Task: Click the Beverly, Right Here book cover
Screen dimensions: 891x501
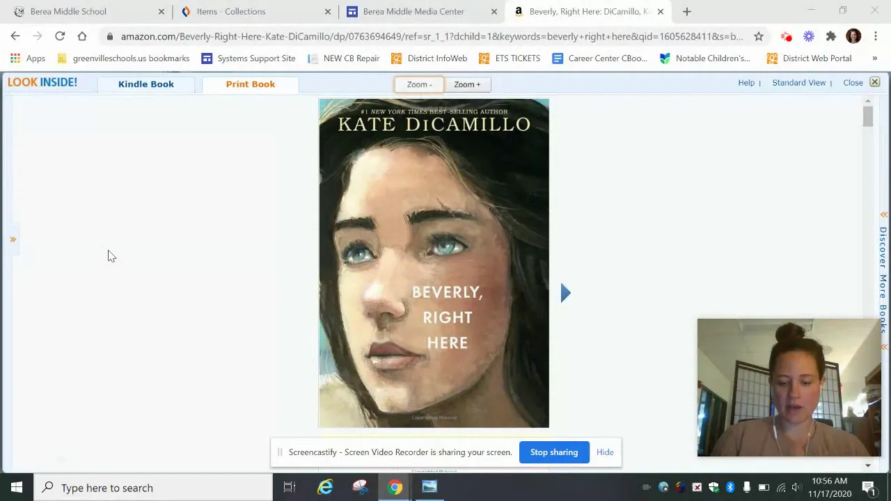Action: coord(434,263)
